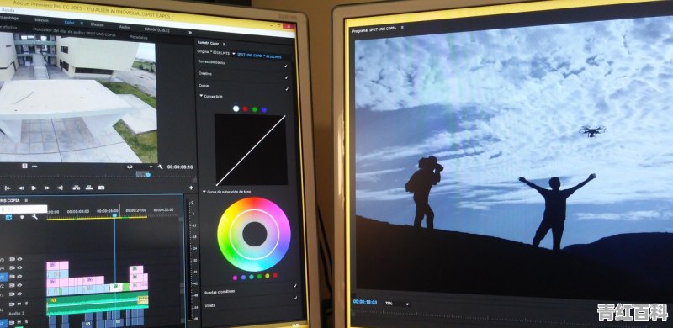673x328 pixels.
Task: Switch to the Color workspace tab
Action: tap(69, 23)
